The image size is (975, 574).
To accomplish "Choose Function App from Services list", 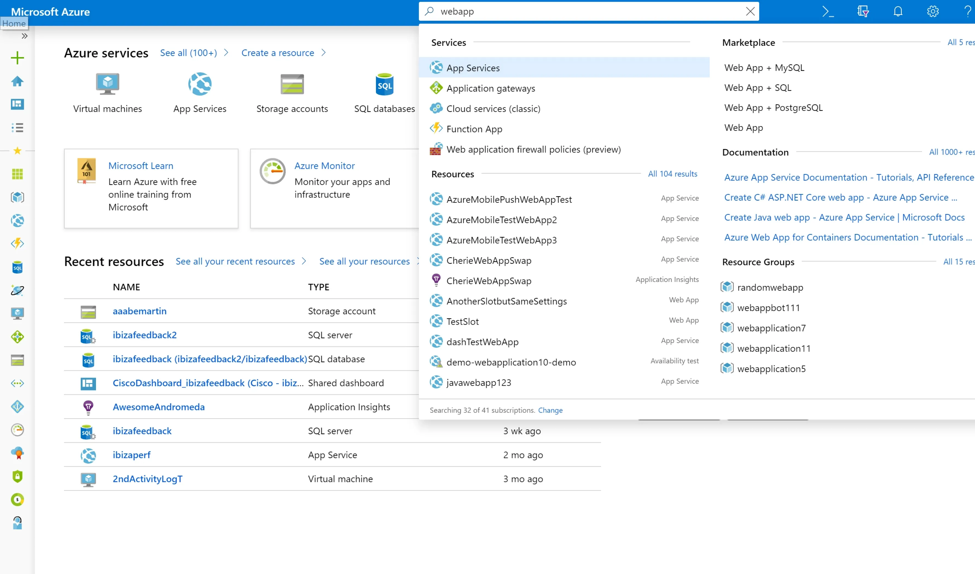I will (x=474, y=129).
